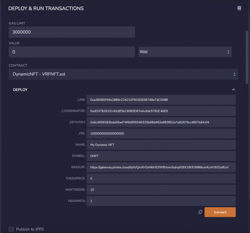Collapse the DEPLOY section chevron
The width and height of the screenshot is (250, 233).
233,90
